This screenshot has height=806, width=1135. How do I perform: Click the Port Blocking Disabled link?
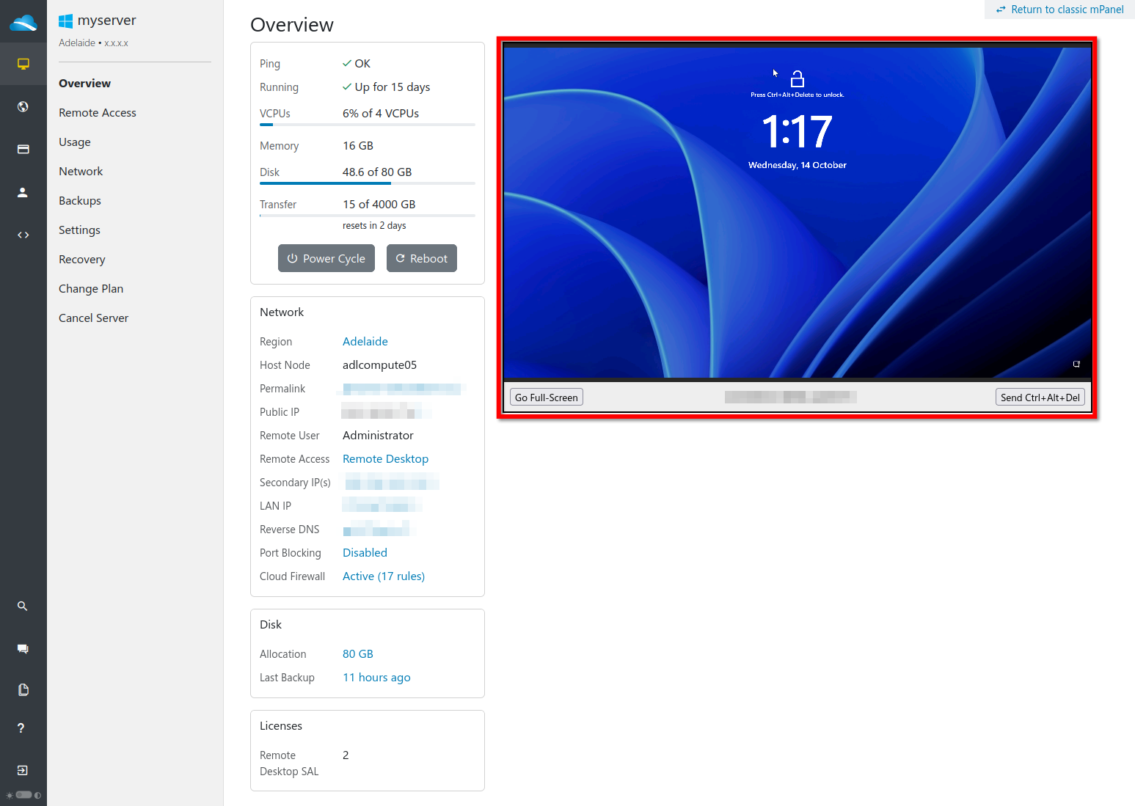point(365,553)
